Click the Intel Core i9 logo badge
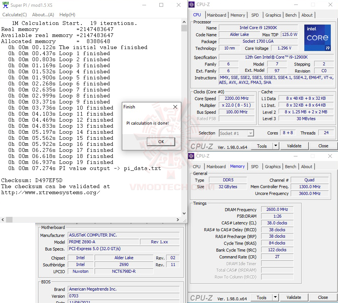The width and height of the screenshot is (338, 303). point(317,37)
